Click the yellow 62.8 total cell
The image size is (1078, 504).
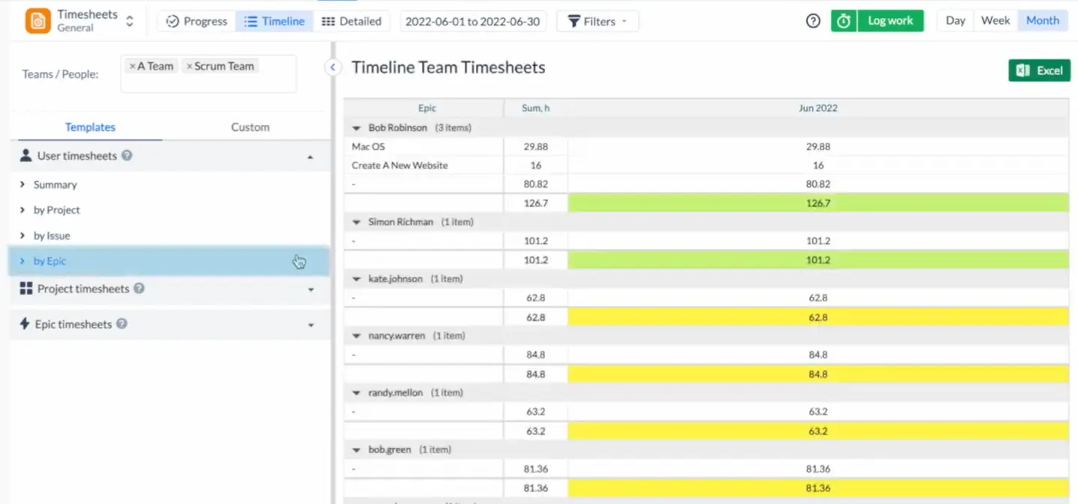point(818,317)
